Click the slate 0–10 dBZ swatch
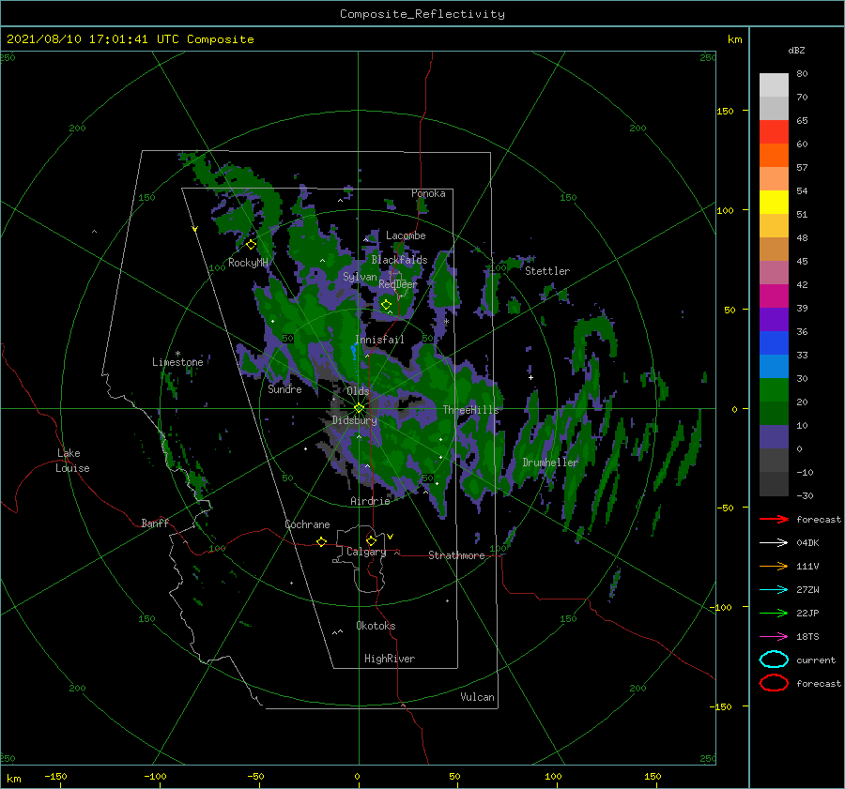The image size is (845, 789). point(774,437)
